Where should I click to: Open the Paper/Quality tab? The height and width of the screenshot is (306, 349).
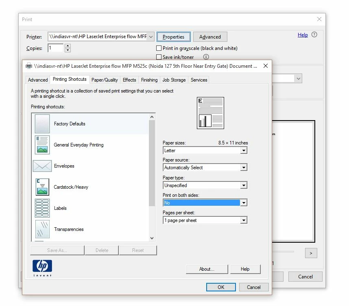pyautogui.click(x=105, y=80)
